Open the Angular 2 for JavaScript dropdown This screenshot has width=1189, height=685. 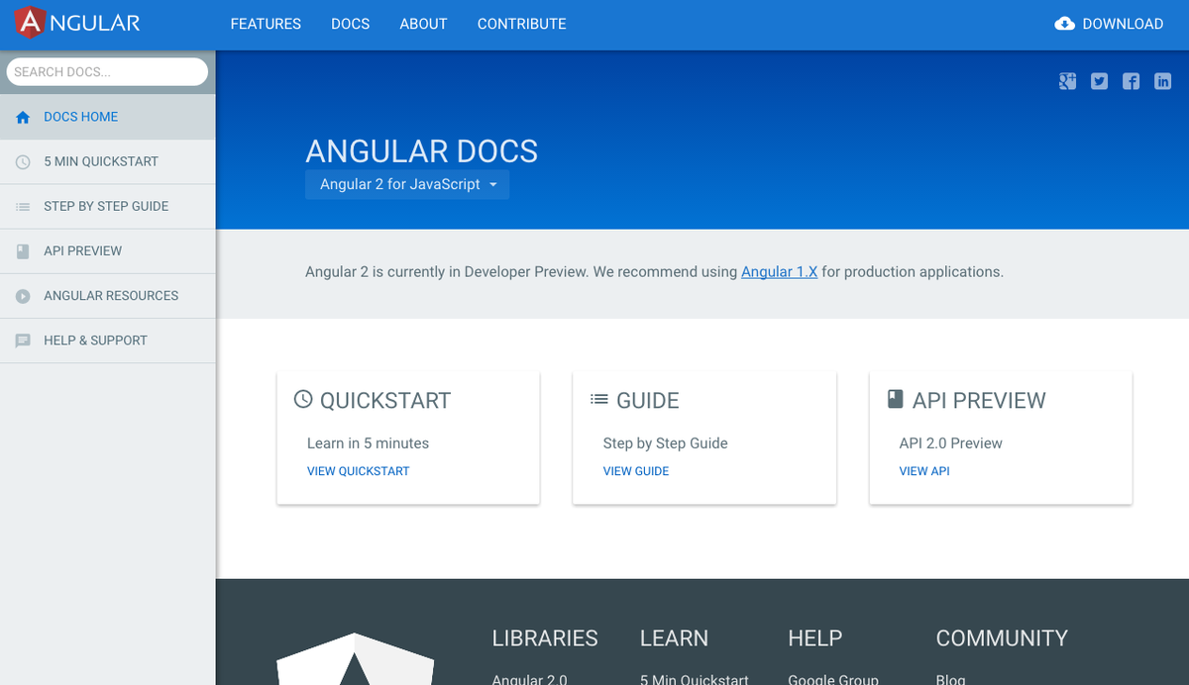(407, 184)
